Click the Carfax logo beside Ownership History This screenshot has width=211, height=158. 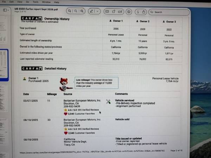click(x=32, y=18)
